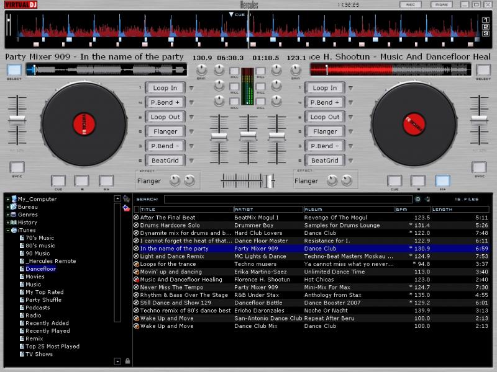Sort tracks by the Title column header

pos(186,210)
